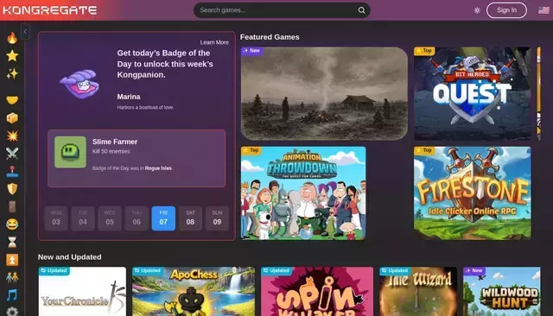Select the SAT 08 day tab

point(190,218)
